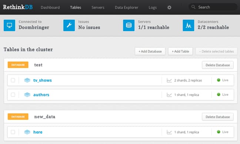The image size is (240, 144).
Task: Click the search magnifier icon
Action: click(x=193, y=7)
